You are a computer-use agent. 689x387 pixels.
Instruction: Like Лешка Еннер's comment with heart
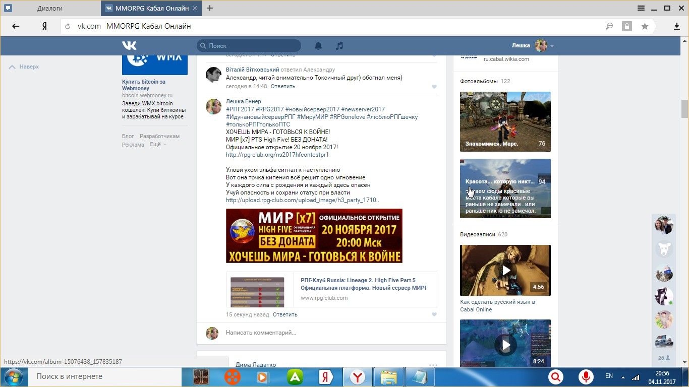pos(434,315)
